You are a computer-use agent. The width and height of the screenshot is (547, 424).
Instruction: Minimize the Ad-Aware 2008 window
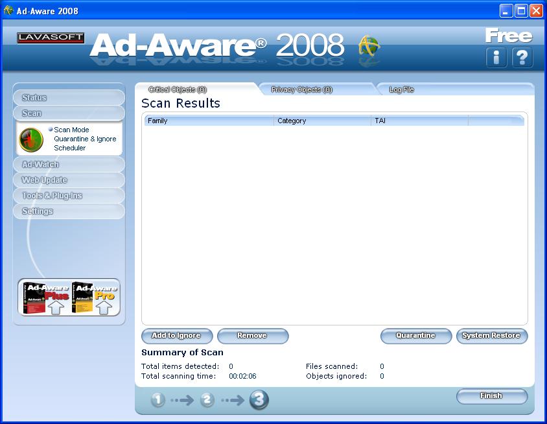pyautogui.click(x=506, y=11)
